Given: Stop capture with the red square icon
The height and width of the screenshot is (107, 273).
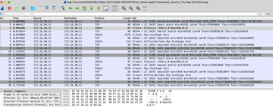Looking at the screenshot, I should 9,8.
